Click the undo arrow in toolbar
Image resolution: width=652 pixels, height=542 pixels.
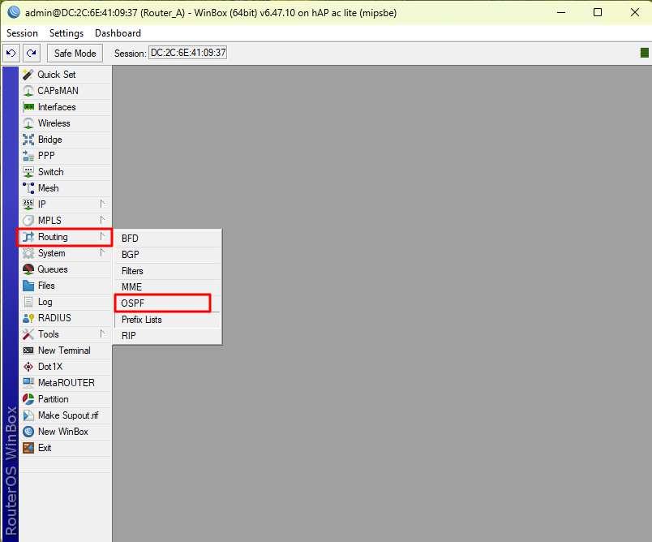11,54
